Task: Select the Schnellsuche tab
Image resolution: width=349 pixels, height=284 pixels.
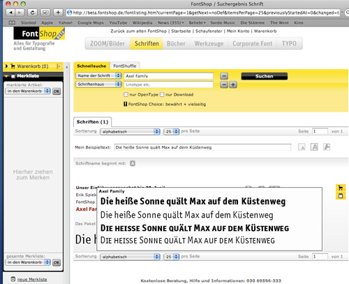Action: coord(91,66)
